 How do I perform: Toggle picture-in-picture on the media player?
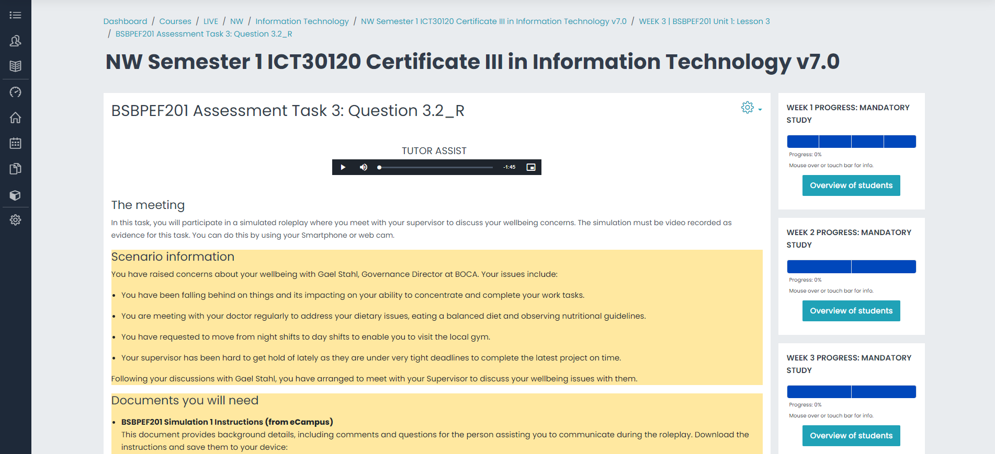(530, 167)
